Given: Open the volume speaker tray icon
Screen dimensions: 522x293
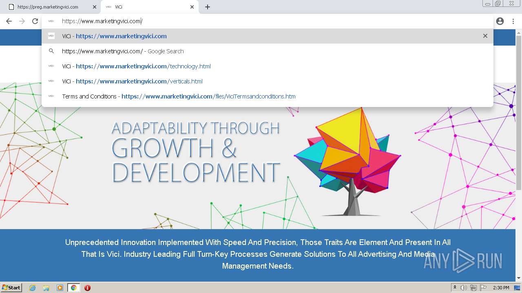Looking at the screenshot, I should (464, 288).
